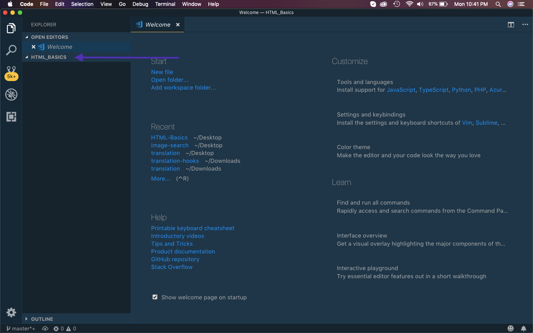Viewport: 533px width, 333px height.
Task: Click Interactive playground option
Action: pyautogui.click(x=412, y=272)
